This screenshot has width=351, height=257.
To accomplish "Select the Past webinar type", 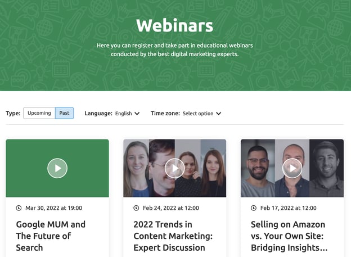I will click(64, 113).
